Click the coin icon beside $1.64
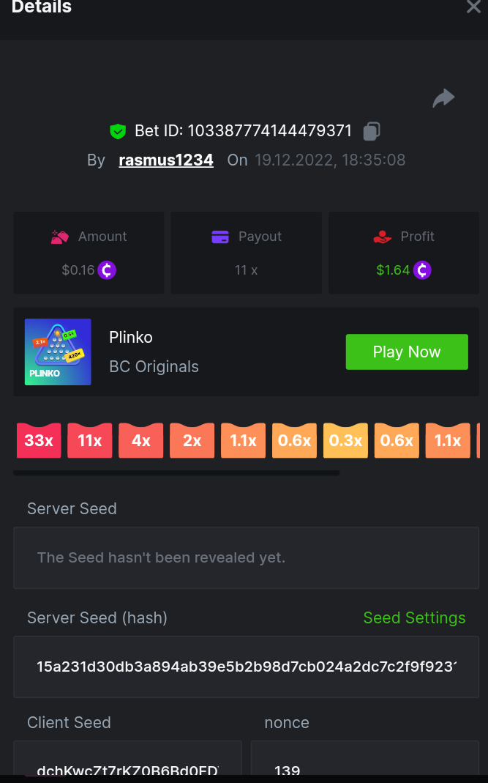The image size is (488, 783). pyautogui.click(x=422, y=270)
